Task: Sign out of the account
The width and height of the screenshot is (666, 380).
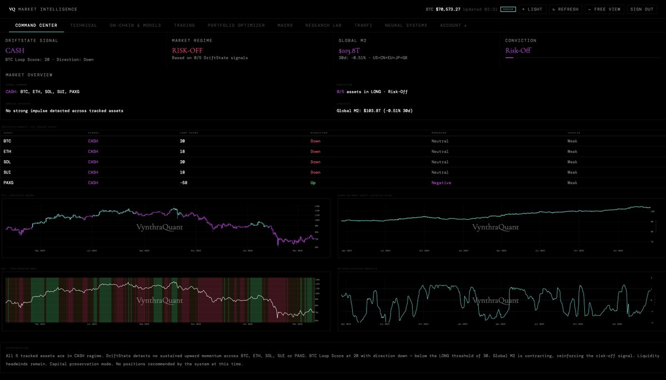Action: click(642, 9)
